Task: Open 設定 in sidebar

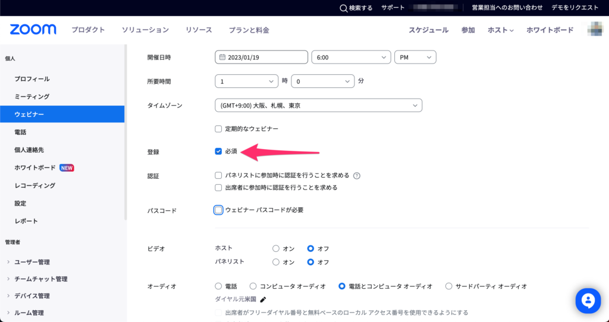Action: pos(20,203)
